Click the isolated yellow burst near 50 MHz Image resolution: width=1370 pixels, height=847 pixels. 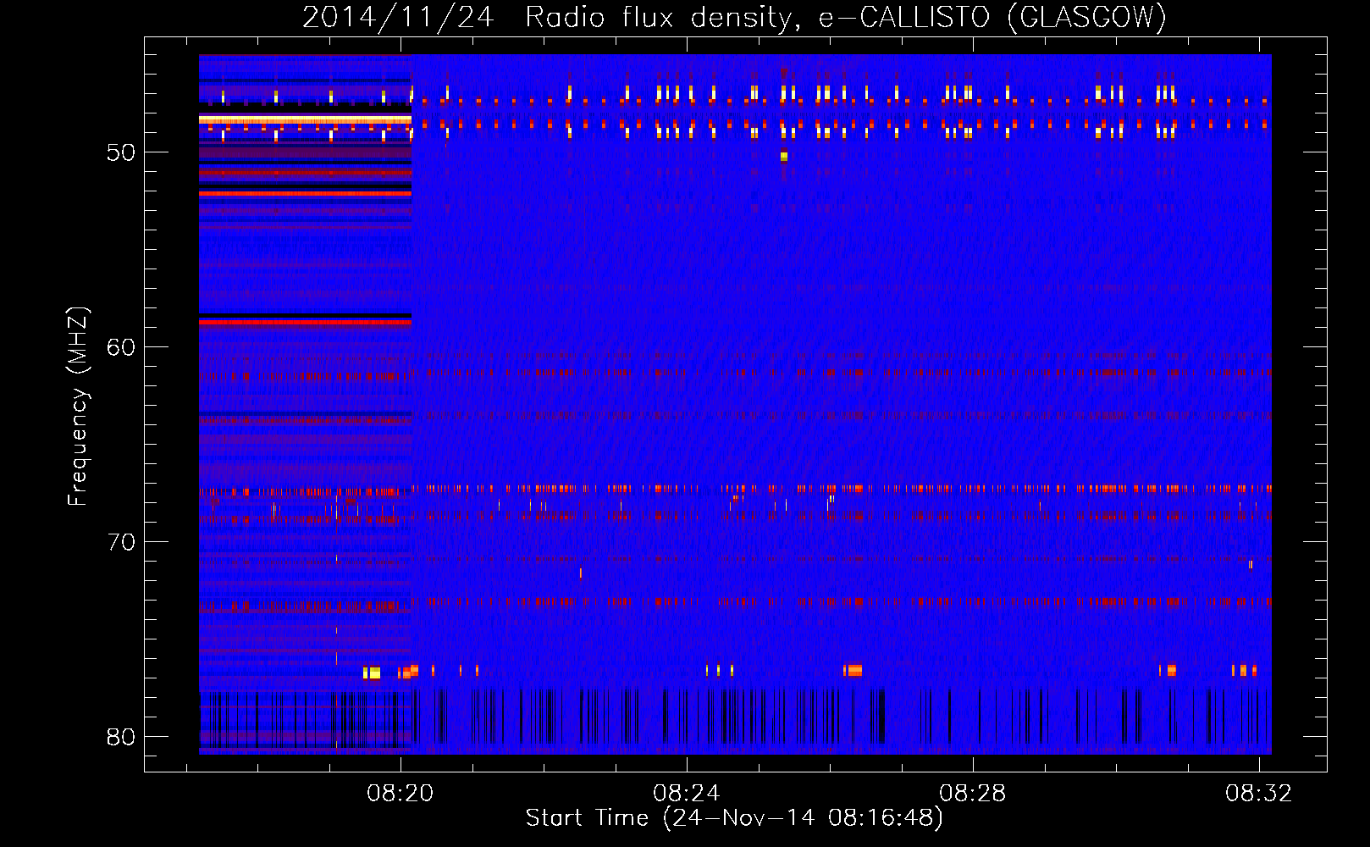(784, 156)
